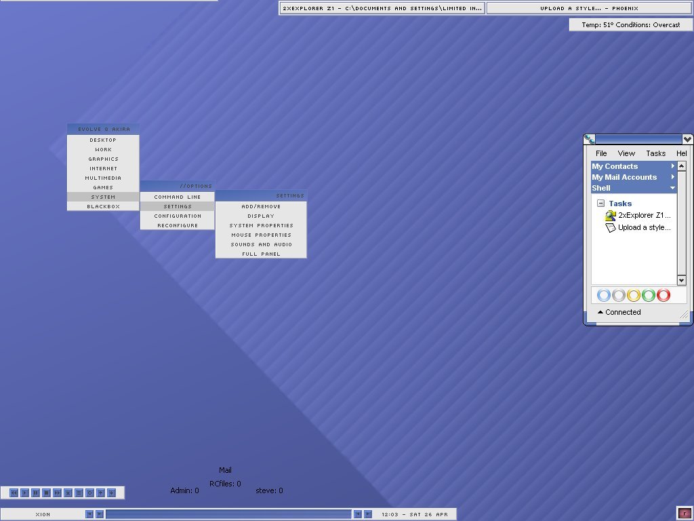The width and height of the screenshot is (694, 521).
Task: Click the Temp 51° Conditions weather label
Action: click(x=631, y=25)
